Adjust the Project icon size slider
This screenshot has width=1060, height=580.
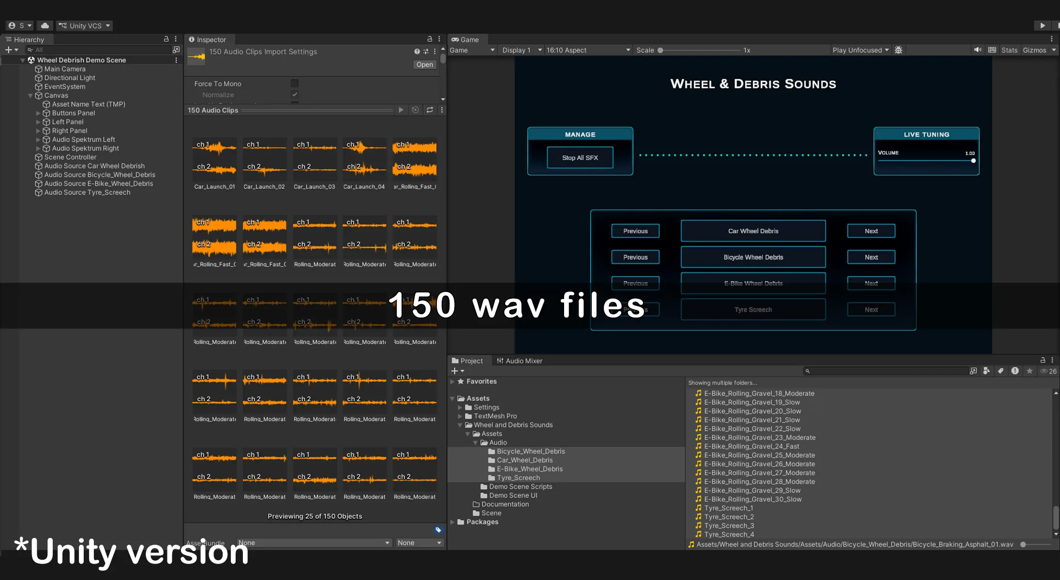[1036, 544]
